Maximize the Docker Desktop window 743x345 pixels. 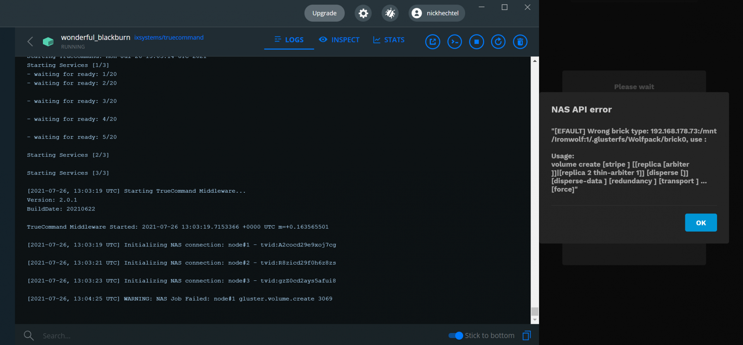(x=505, y=7)
